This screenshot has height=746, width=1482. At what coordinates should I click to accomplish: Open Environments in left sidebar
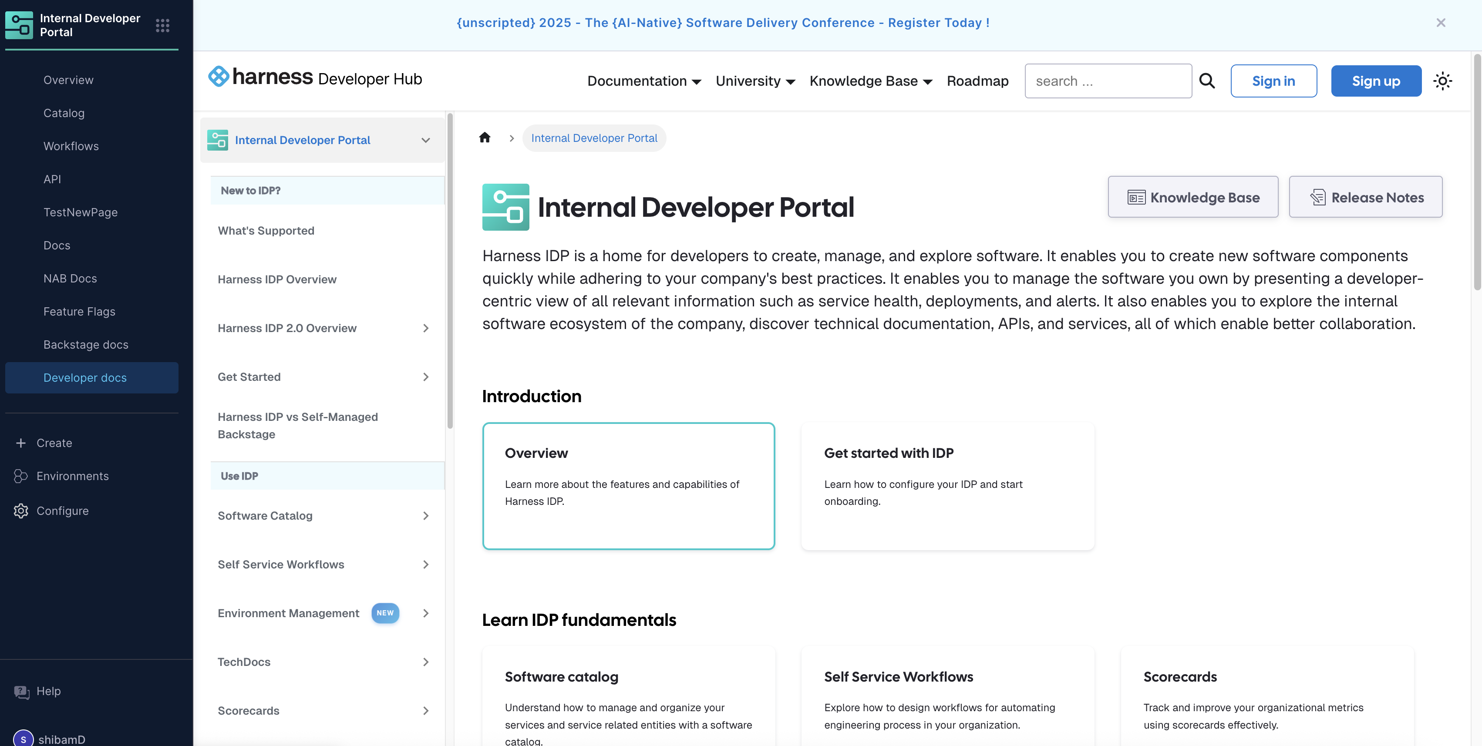tap(72, 476)
